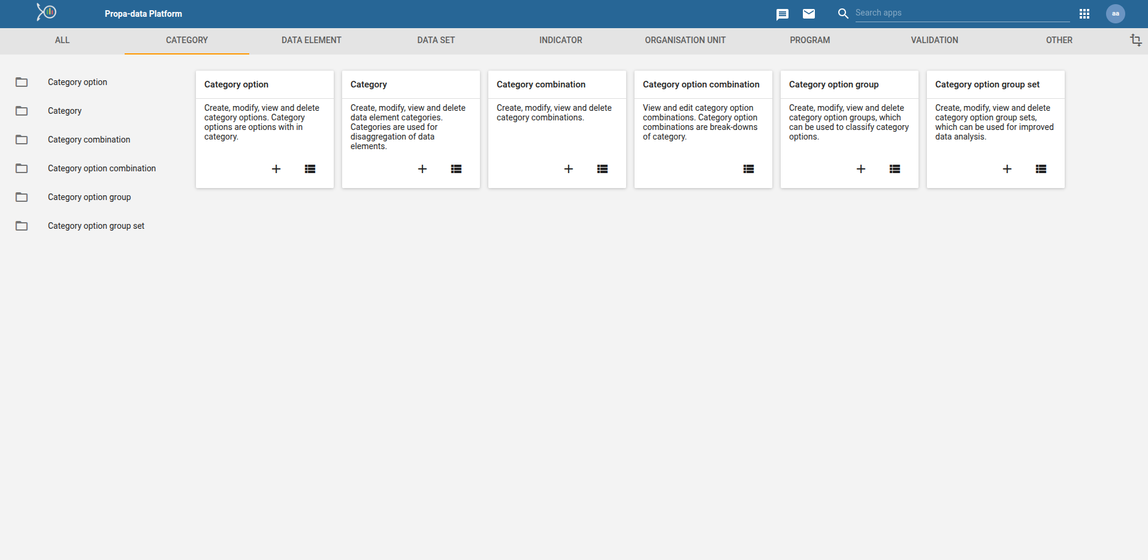Add new Category option group set

point(1007,169)
